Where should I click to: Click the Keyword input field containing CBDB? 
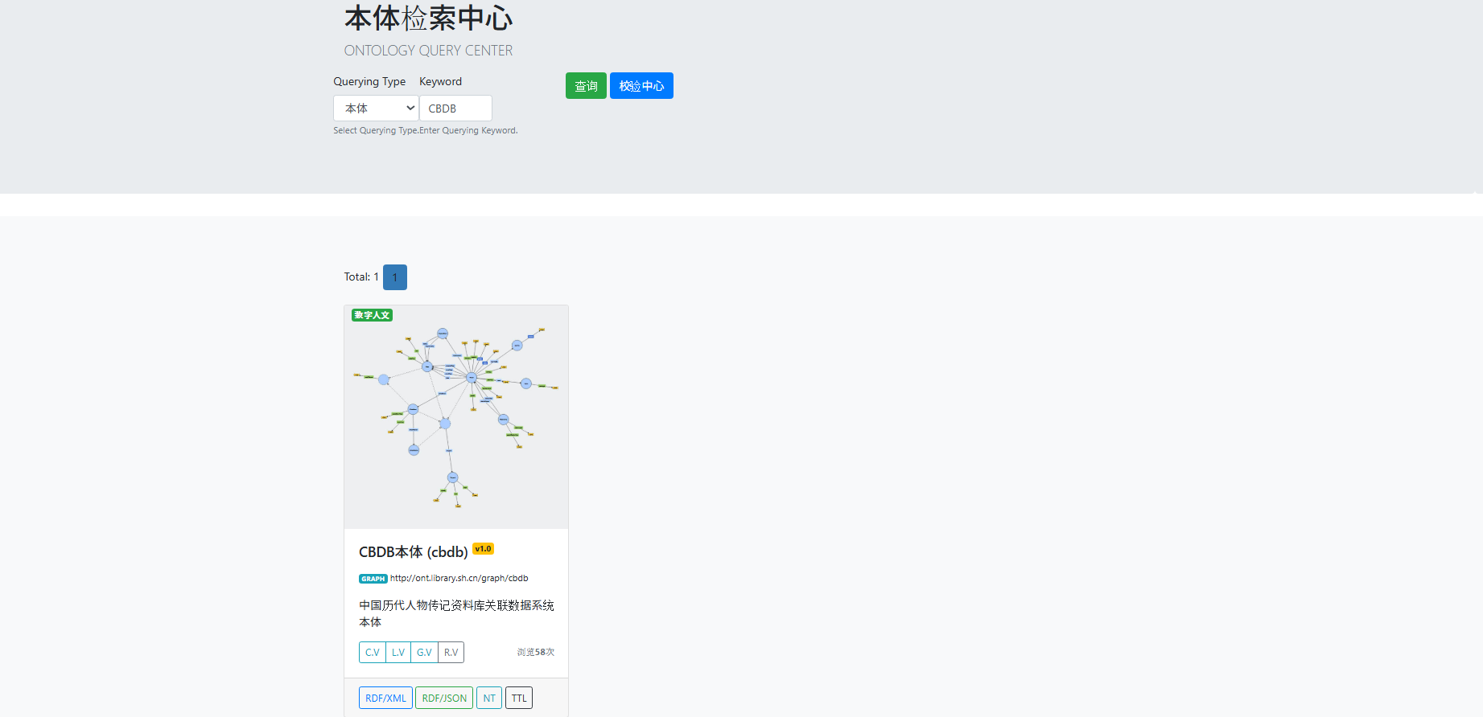(455, 109)
